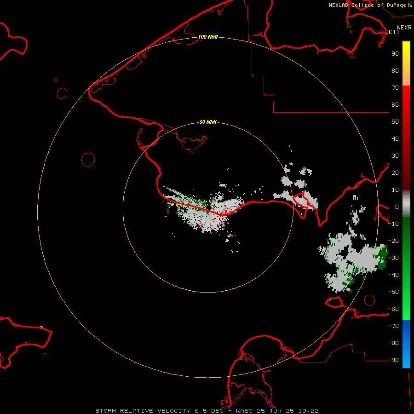This screenshot has width=414, height=414.
Task: Click the NEXR label above the color scale
Action: [x=404, y=28]
